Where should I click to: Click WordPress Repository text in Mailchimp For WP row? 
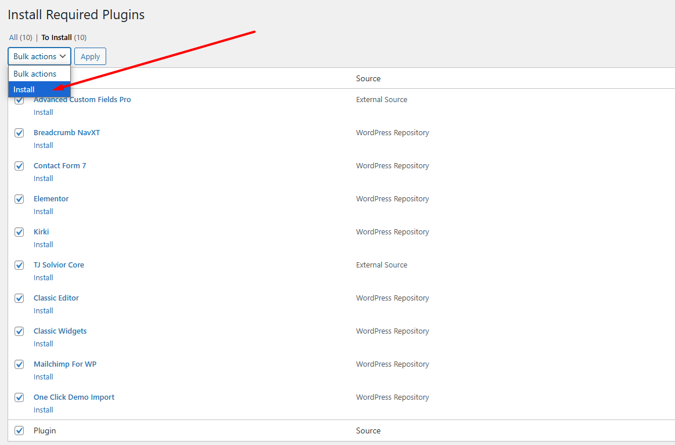(x=392, y=364)
